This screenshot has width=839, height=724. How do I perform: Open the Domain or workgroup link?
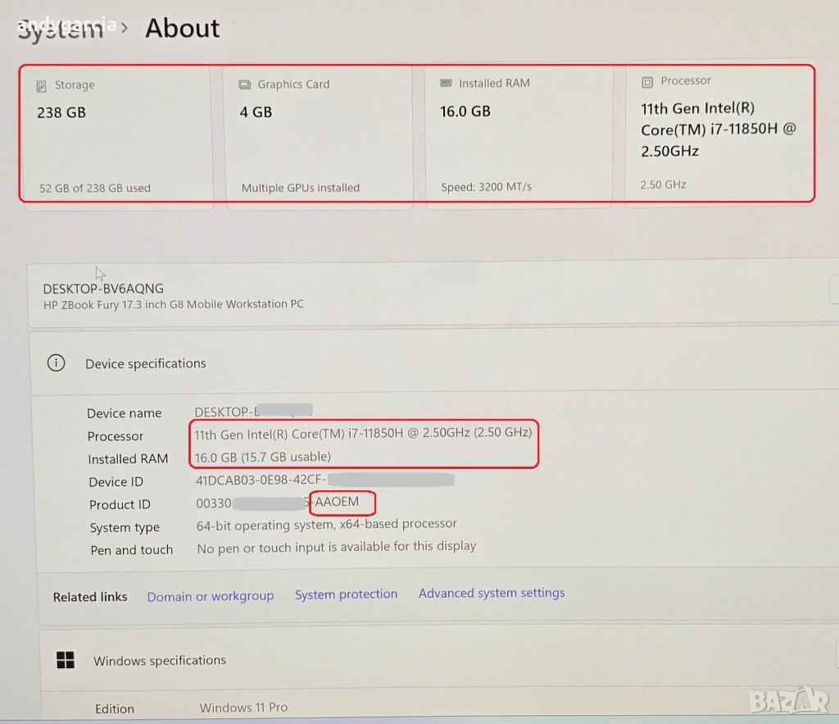(x=211, y=596)
